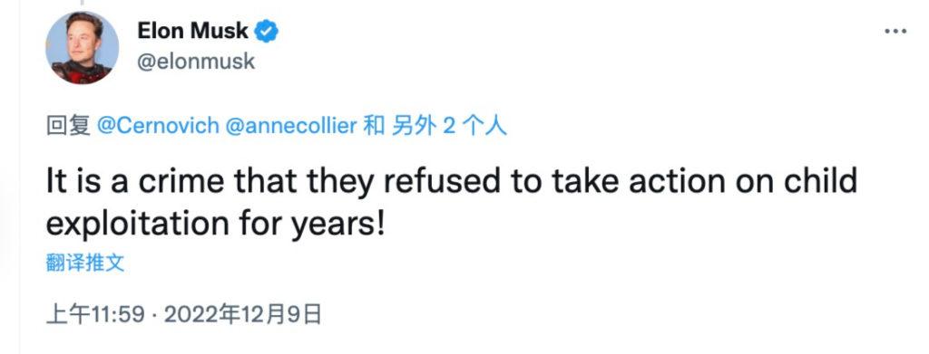Click the thread connector line above avatar
The image size is (929, 354).
82,3
